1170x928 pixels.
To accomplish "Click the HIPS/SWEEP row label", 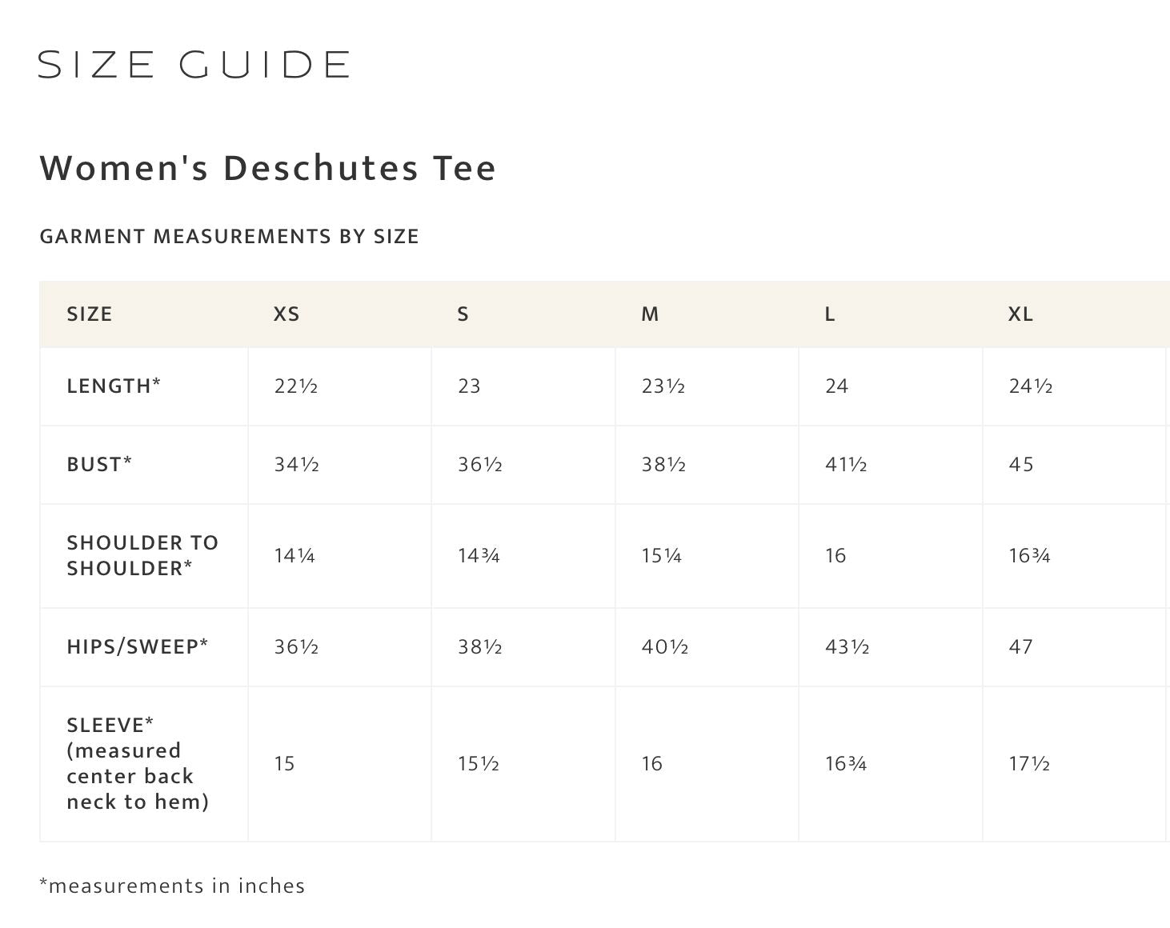I will click(x=138, y=647).
